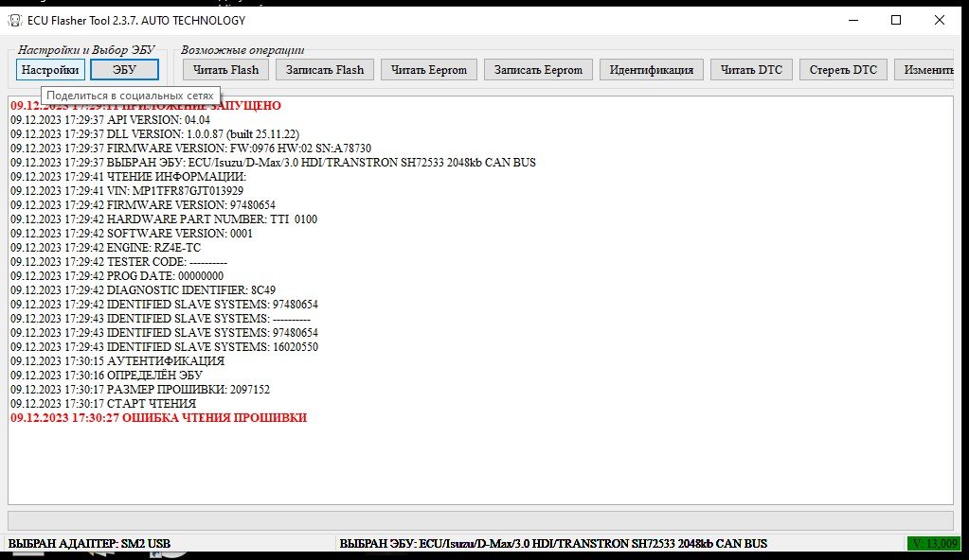The height and width of the screenshot is (560, 969).
Task: Click the ЭБУ selection button
Action: click(x=124, y=70)
